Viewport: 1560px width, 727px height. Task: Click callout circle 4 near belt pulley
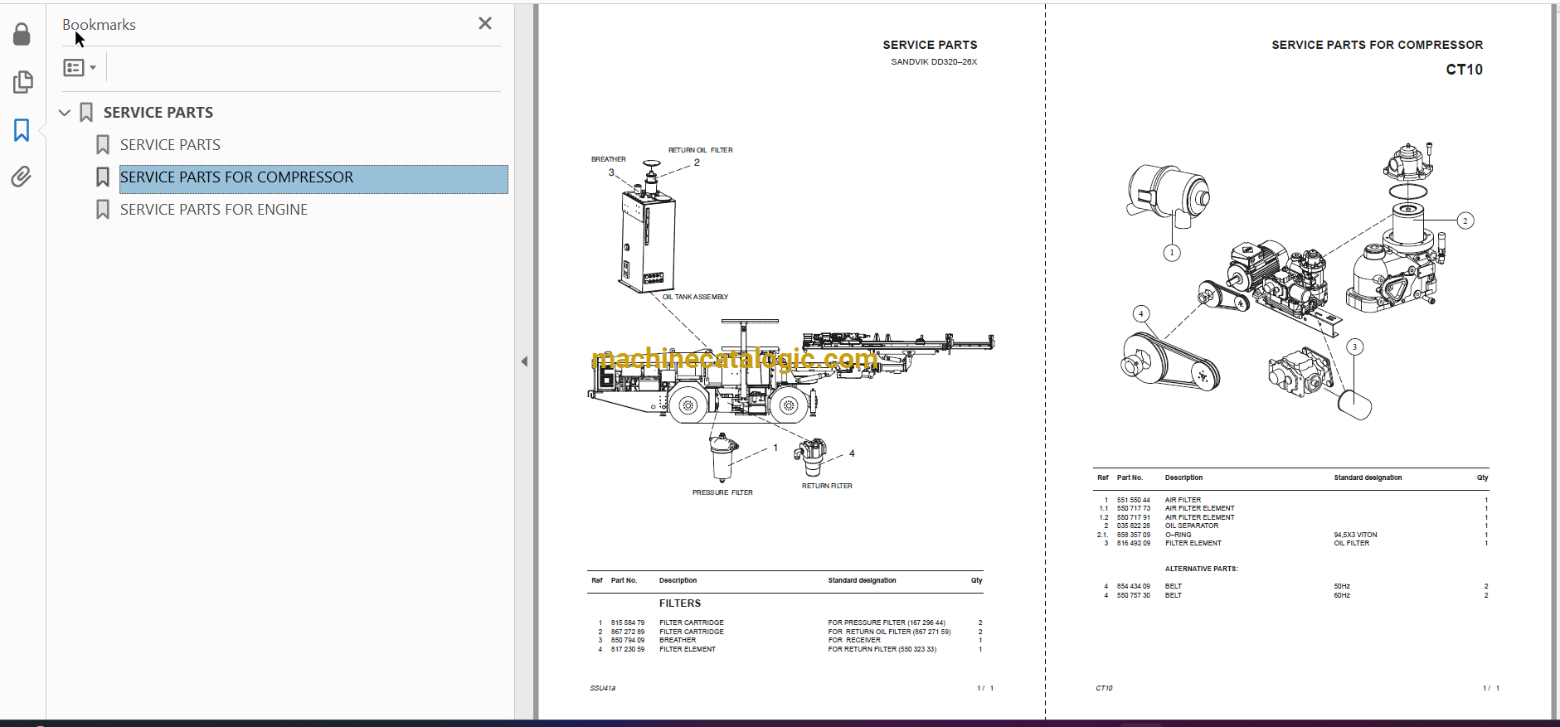point(1141,313)
